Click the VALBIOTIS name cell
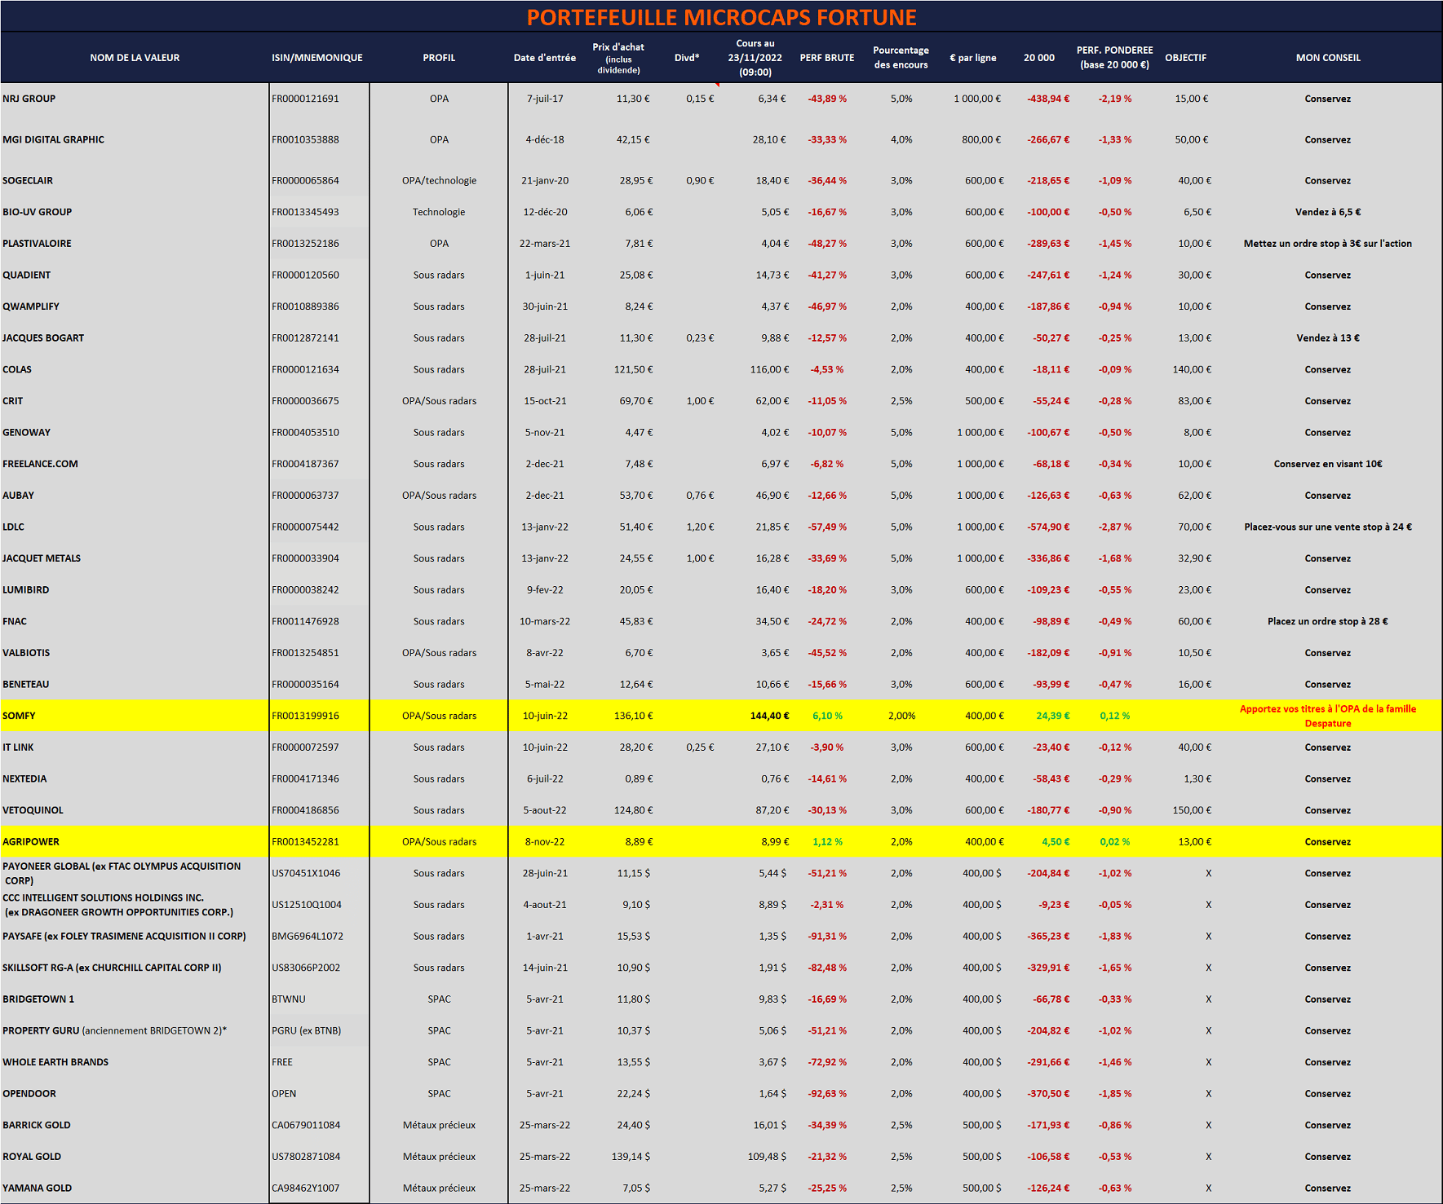Screen dimensions: 1443x1204 pos(26,653)
